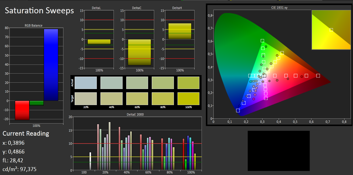Click the 100% red target square on CIE chart
Screen dimensions: 353x175
tap(318, 76)
